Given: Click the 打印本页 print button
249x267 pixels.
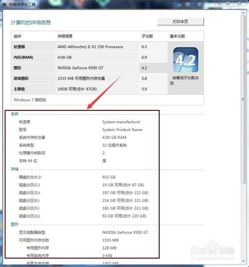Looking at the screenshot, I should click(180, 21).
